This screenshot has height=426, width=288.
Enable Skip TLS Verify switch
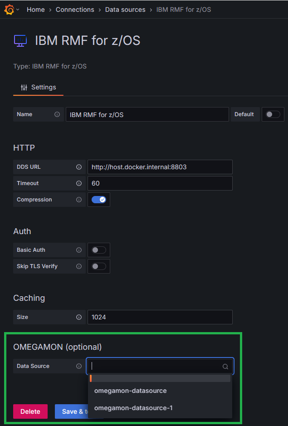point(99,266)
